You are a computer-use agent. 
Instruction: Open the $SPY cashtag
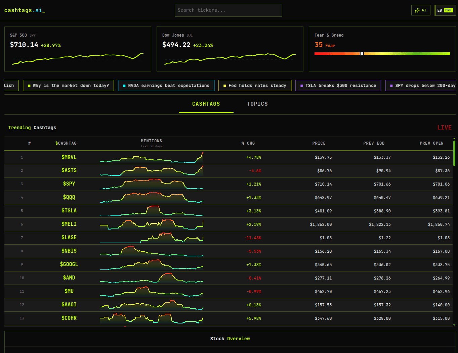tap(69, 184)
